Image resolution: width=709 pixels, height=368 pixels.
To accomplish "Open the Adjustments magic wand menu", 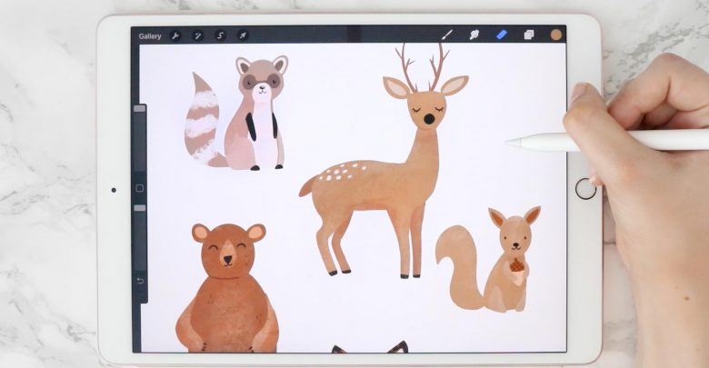I will (x=197, y=35).
